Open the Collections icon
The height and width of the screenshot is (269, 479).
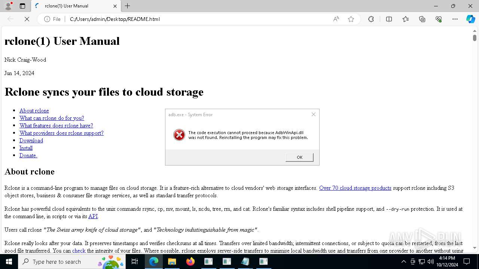[x=422, y=19]
